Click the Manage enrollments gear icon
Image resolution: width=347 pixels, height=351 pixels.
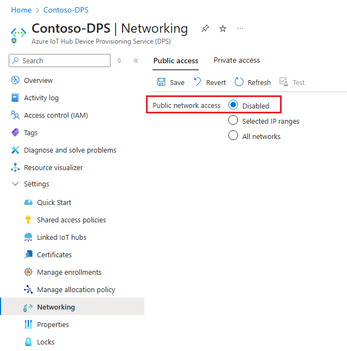coord(28,272)
